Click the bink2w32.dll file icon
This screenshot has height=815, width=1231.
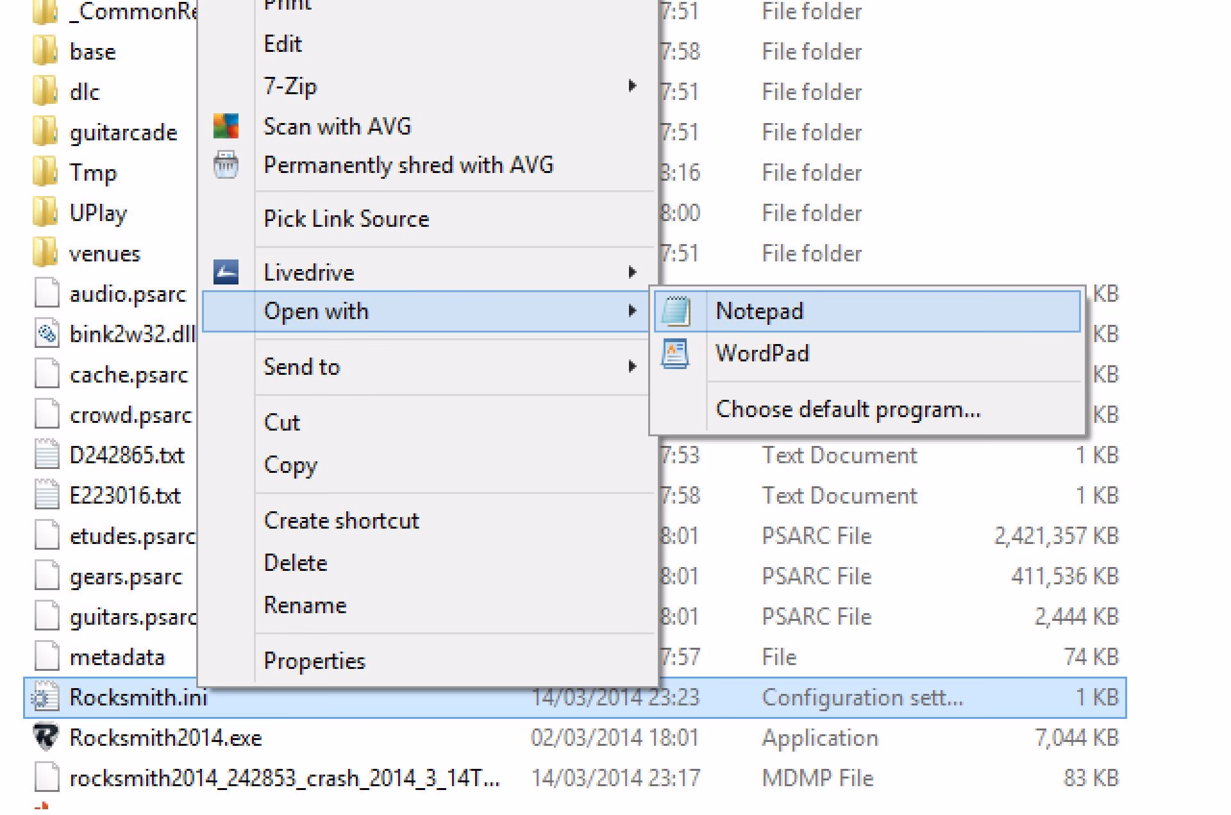[46, 334]
